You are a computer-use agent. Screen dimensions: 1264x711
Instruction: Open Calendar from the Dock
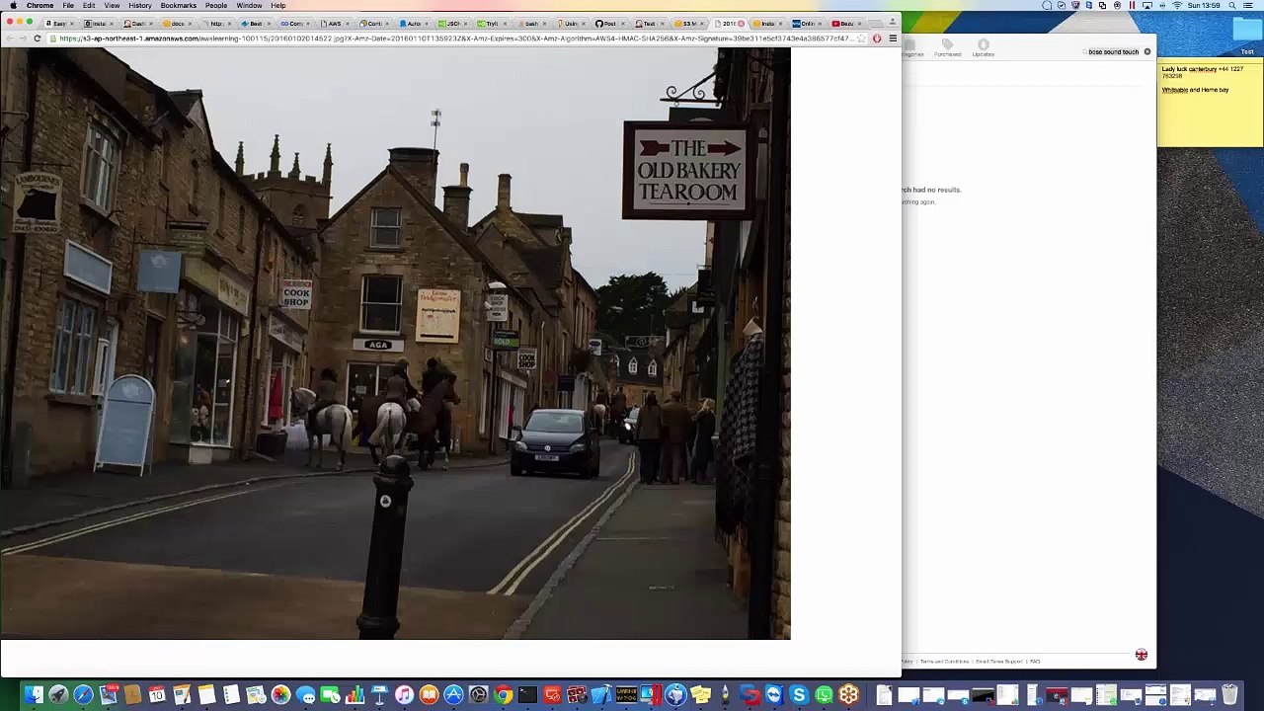[x=157, y=695]
